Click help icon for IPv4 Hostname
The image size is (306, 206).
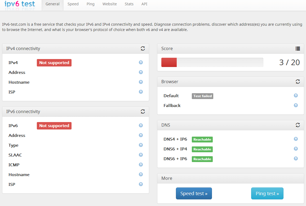[x=141, y=82]
